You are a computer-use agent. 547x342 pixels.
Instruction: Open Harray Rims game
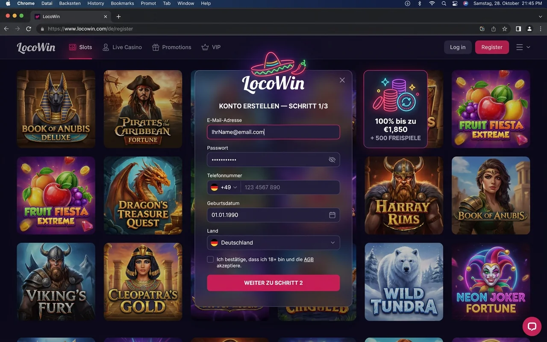coord(404,195)
